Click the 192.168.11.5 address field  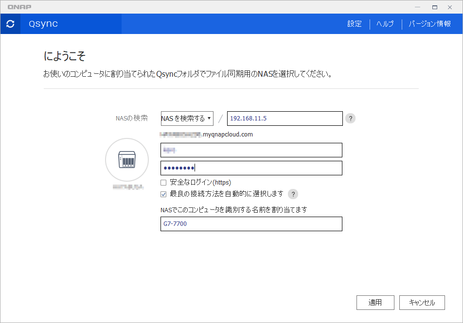(285, 119)
